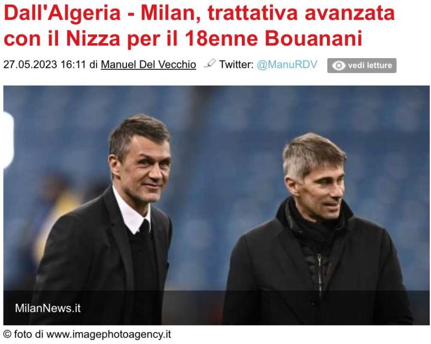Screen dimensions: 431x344
Task: Open the @ManuRDV Twitter profile
Action: click(287, 65)
